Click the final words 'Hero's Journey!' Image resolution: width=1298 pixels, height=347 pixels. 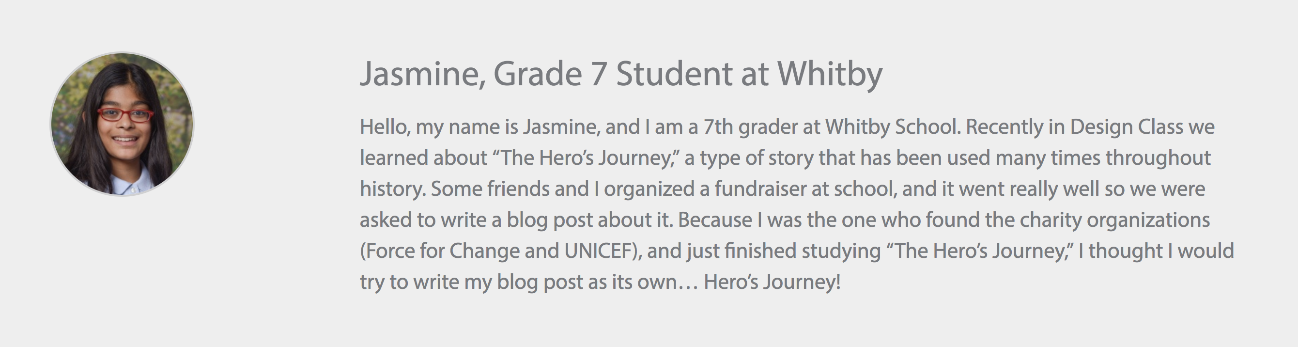pyautogui.click(x=772, y=283)
